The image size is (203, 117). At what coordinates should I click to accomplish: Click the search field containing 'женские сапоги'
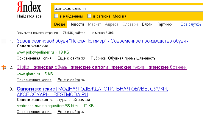pyautogui.click(x=128, y=9)
